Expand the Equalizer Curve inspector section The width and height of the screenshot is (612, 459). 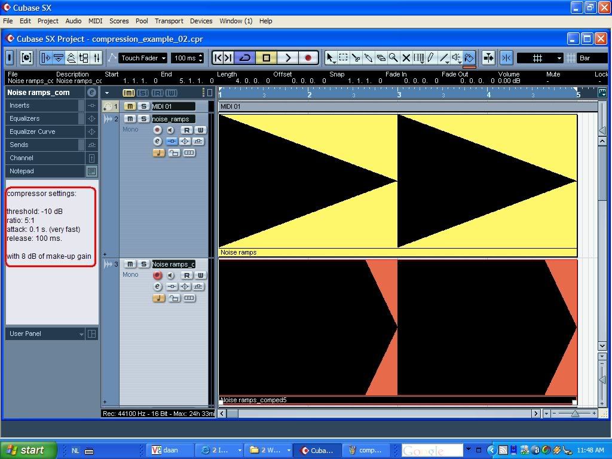45,132
